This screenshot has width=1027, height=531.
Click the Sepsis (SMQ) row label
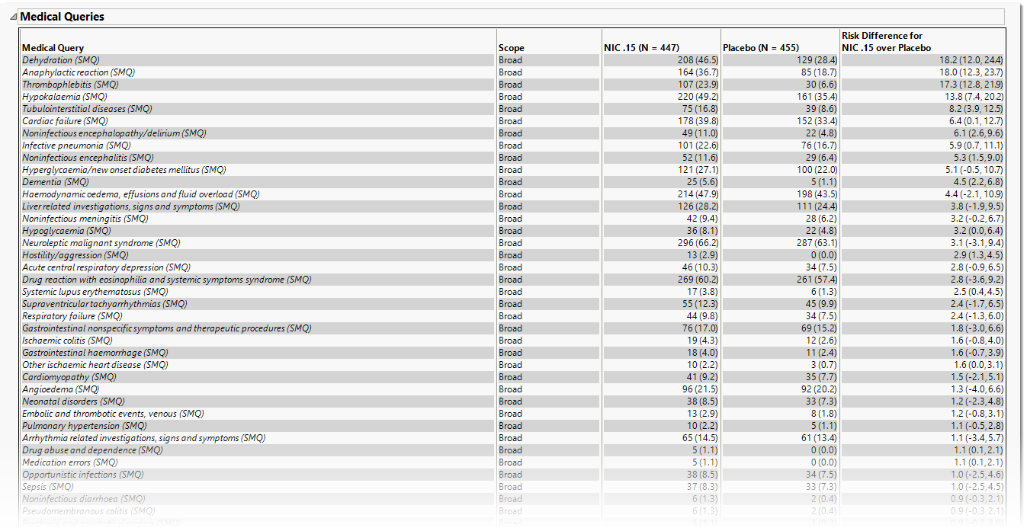point(48,487)
